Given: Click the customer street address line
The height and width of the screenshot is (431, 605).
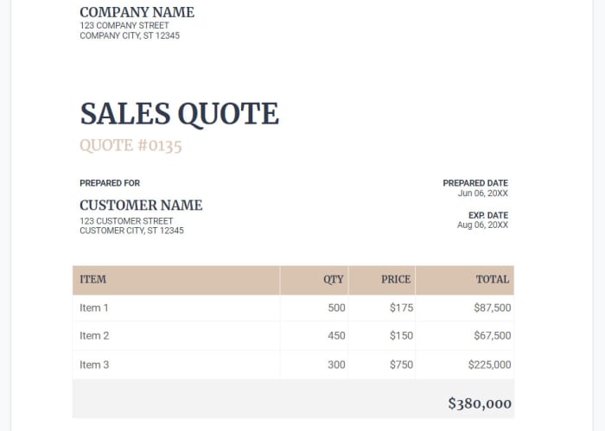Looking at the screenshot, I should point(126,221).
